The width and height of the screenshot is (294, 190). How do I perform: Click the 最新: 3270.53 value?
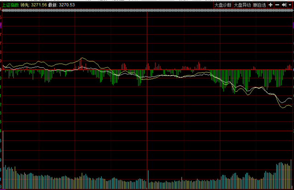pyautogui.click(x=61, y=5)
